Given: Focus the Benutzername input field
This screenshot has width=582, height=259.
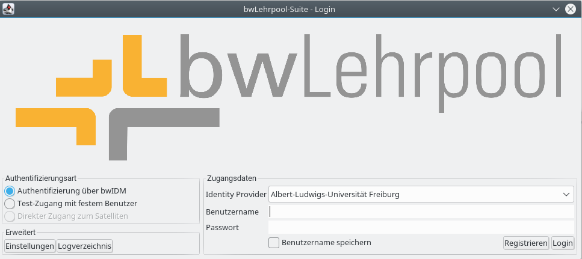Looking at the screenshot, I should click(421, 212).
